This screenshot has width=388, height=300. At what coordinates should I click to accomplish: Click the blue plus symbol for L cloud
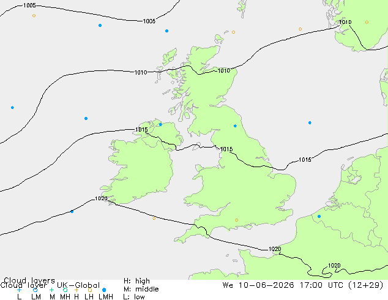point(20,290)
